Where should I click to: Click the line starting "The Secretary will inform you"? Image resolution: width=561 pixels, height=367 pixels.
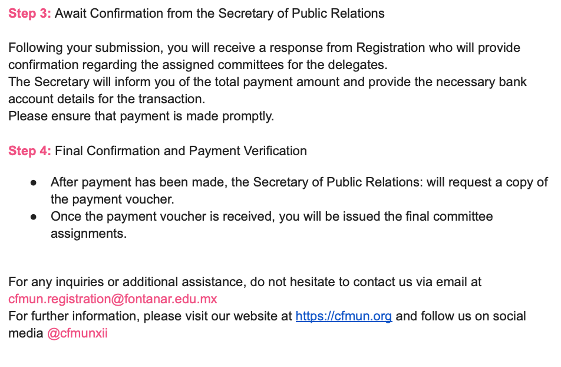click(x=267, y=82)
